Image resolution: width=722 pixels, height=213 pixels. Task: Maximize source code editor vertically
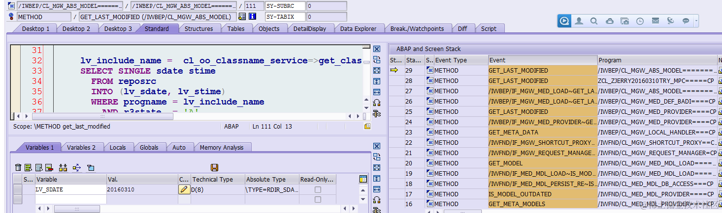point(376,81)
